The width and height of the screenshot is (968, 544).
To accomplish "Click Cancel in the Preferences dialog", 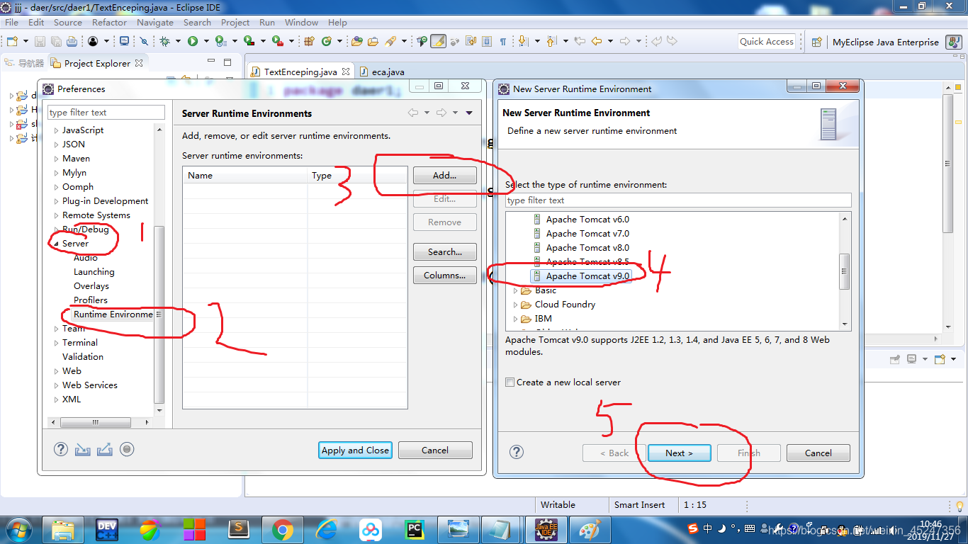I will pos(435,450).
